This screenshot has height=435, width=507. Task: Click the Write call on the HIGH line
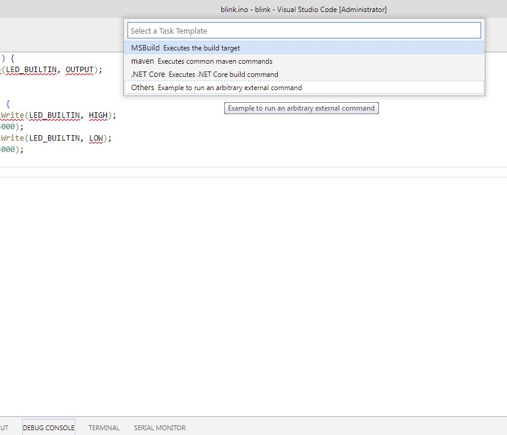pyautogui.click(x=12, y=115)
